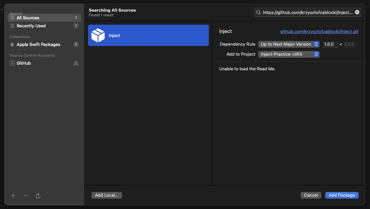
Task: Add a new account using the plus icon
Action: click(x=13, y=196)
